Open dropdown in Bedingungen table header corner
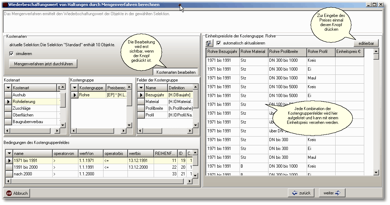Viewport: 390px width, 205px height. [9, 154]
